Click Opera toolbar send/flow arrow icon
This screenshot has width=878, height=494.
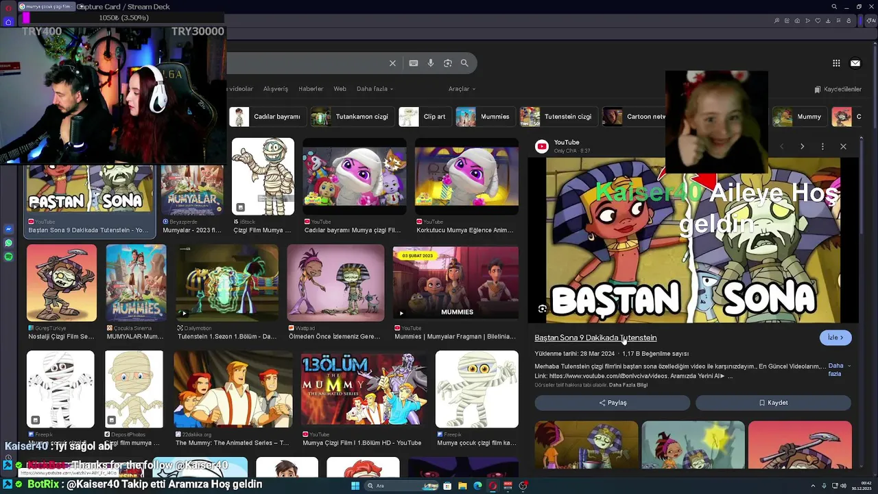pos(807,21)
